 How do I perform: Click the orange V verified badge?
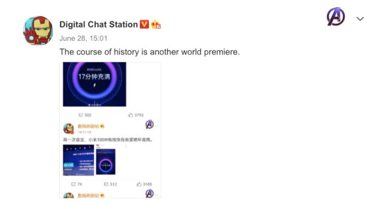[144, 24]
